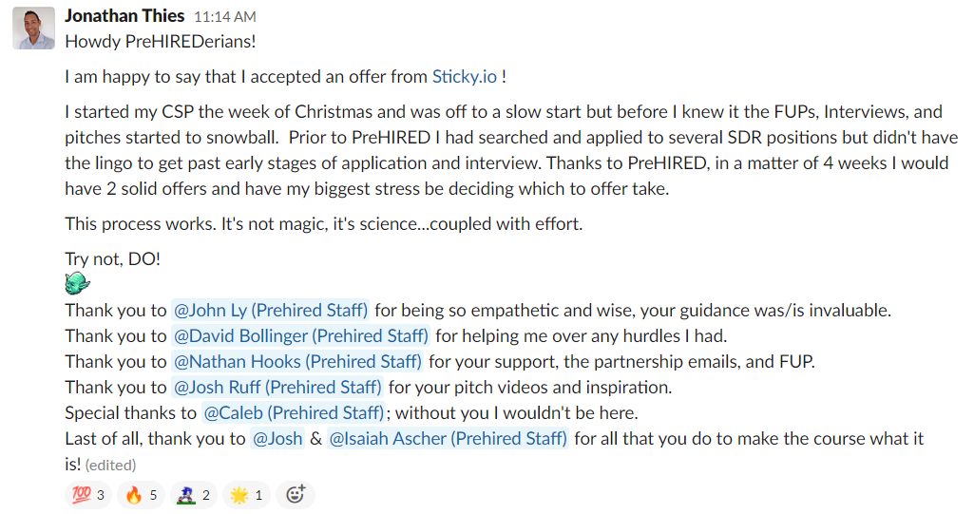Click the @John Ly (Prehired Staff) mention
The height and width of the screenshot is (514, 974).
(271, 310)
